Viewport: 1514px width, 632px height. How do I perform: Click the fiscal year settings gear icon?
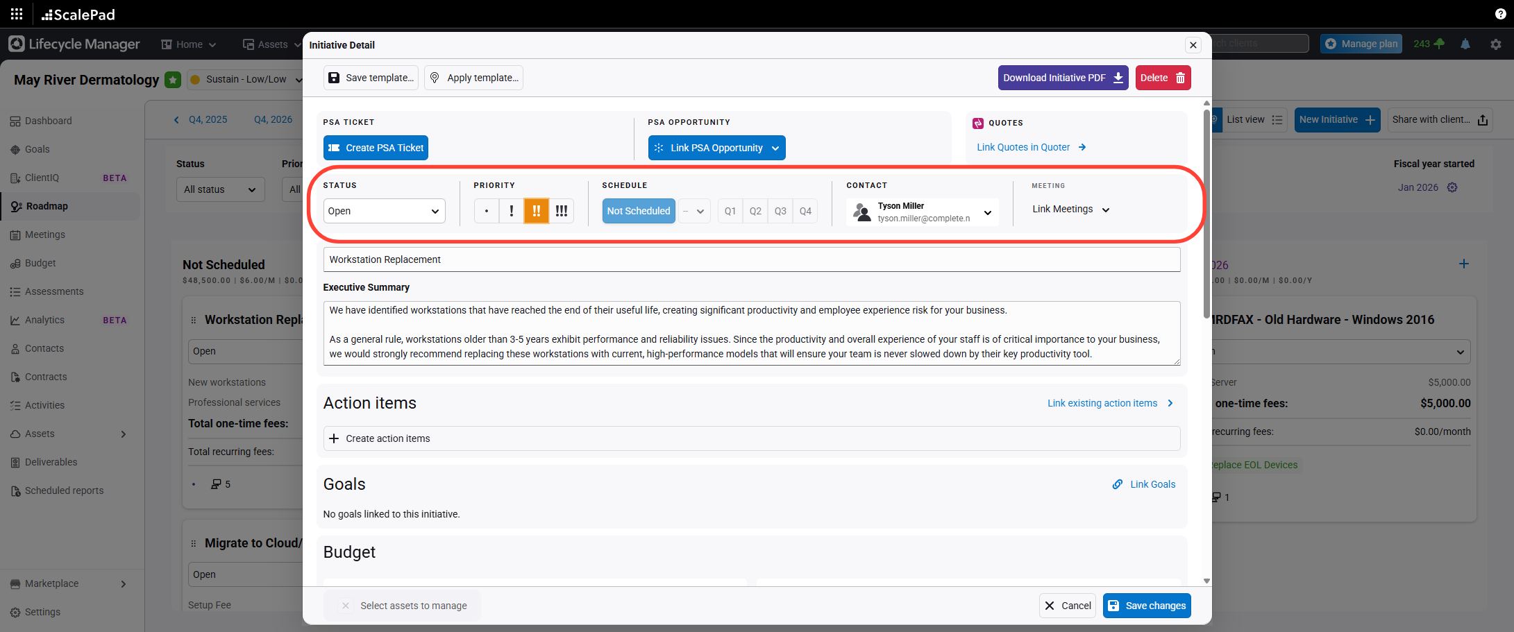pos(1452,187)
